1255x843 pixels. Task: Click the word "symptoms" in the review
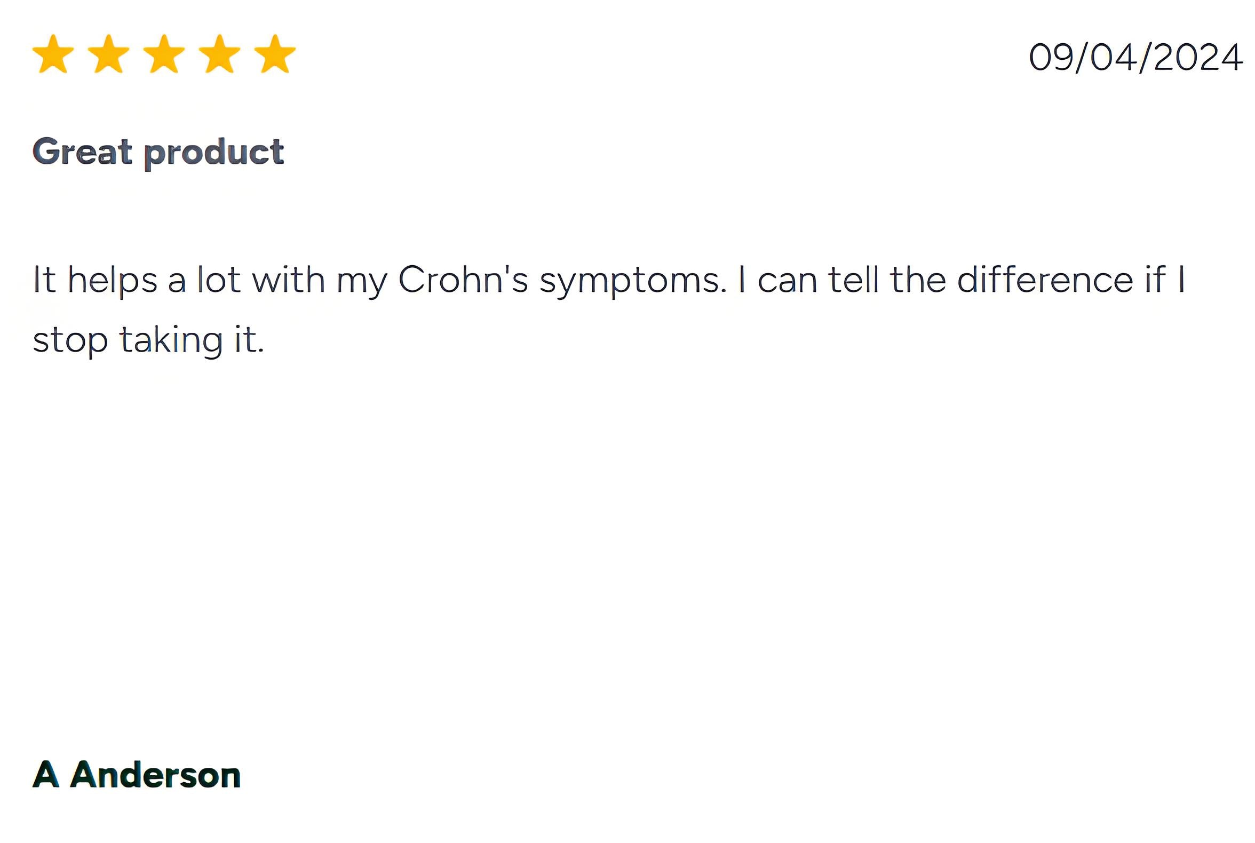coord(632,282)
